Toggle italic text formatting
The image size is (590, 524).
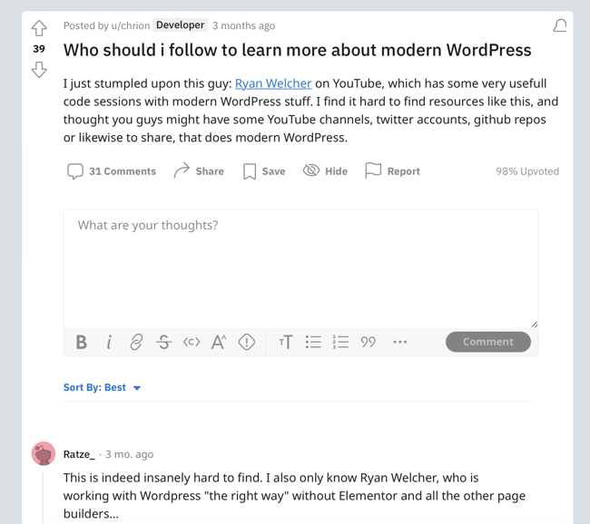click(109, 342)
